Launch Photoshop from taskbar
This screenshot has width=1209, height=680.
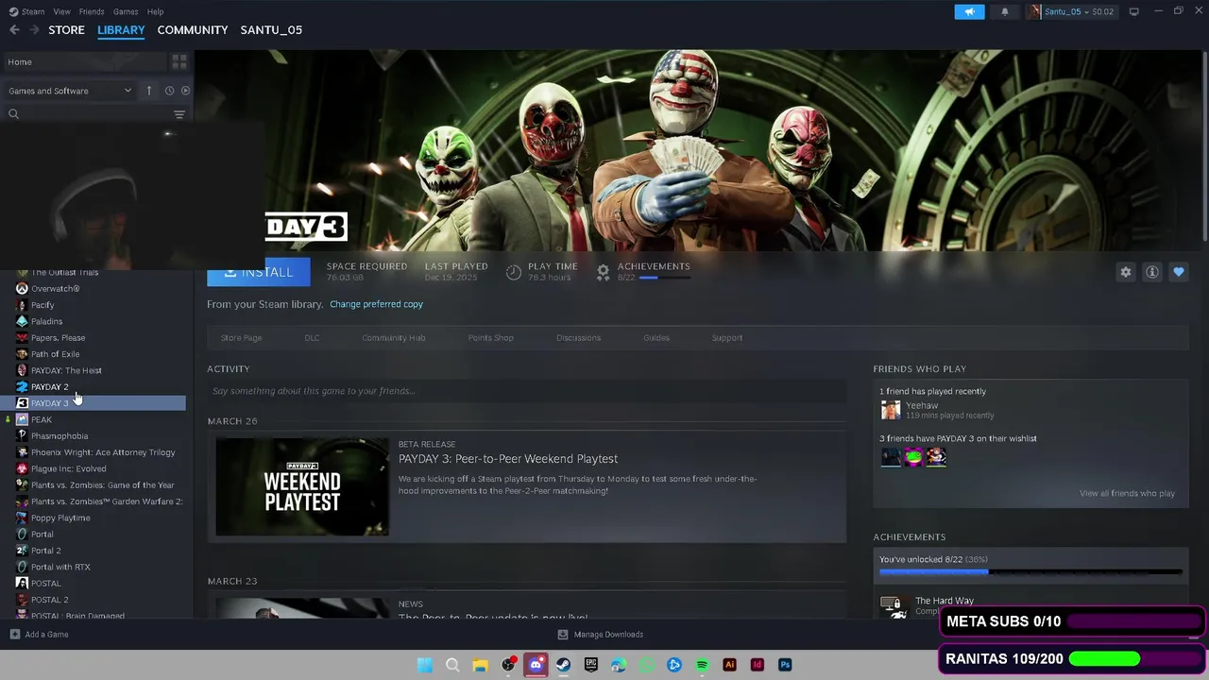(x=785, y=665)
